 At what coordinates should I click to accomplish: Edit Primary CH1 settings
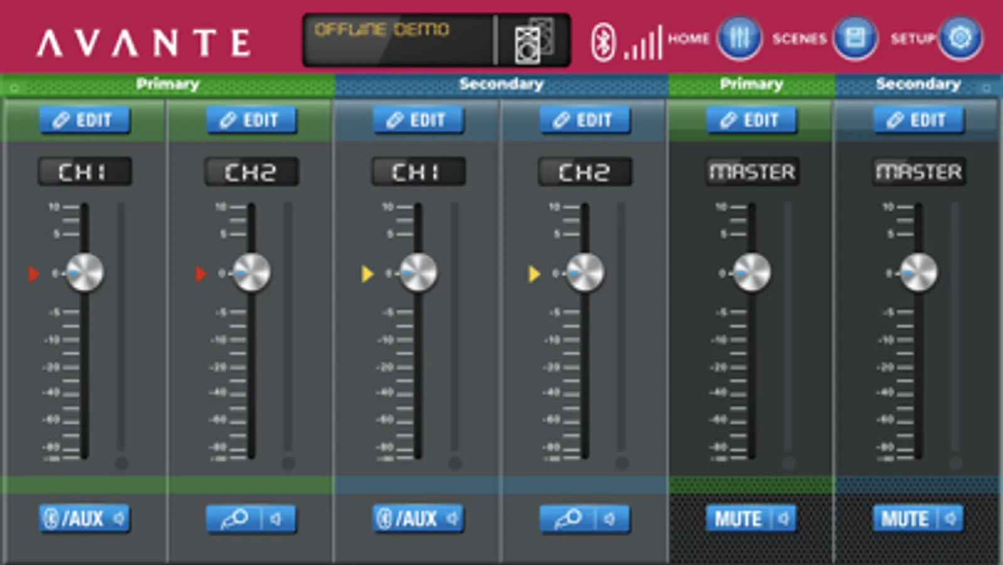[85, 120]
